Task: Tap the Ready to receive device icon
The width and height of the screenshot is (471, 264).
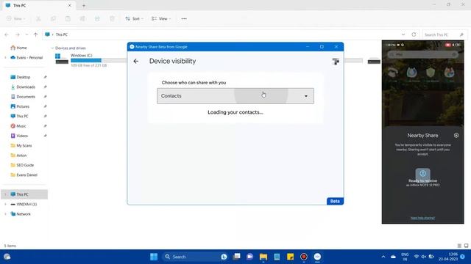Action: [x=422, y=174]
